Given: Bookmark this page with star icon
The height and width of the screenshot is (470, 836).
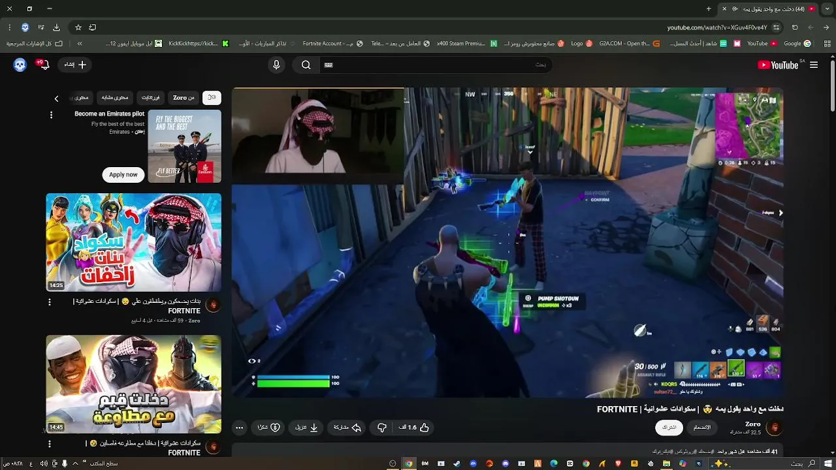Looking at the screenshot, I should pos(78,27).
